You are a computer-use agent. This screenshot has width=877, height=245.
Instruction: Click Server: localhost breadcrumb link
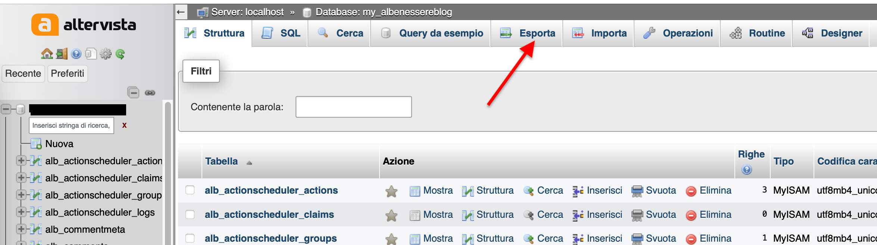click(247, 12)
